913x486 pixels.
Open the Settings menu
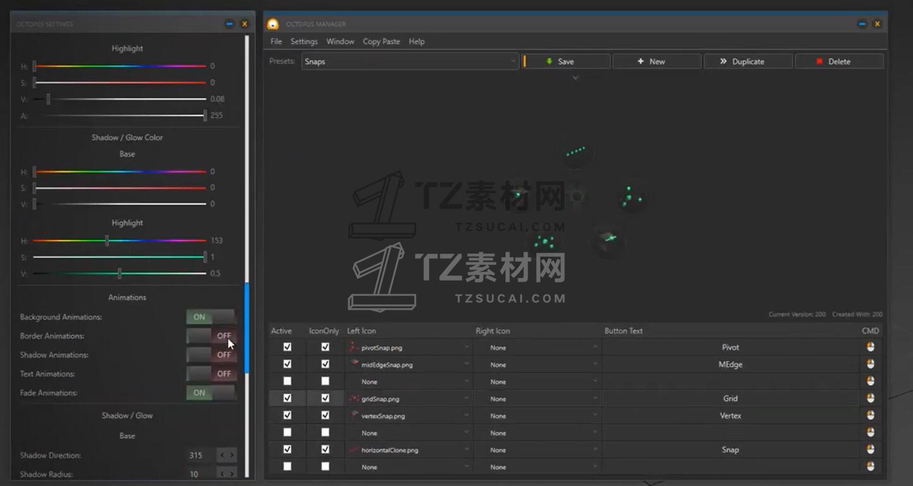[x=304, y=41]
